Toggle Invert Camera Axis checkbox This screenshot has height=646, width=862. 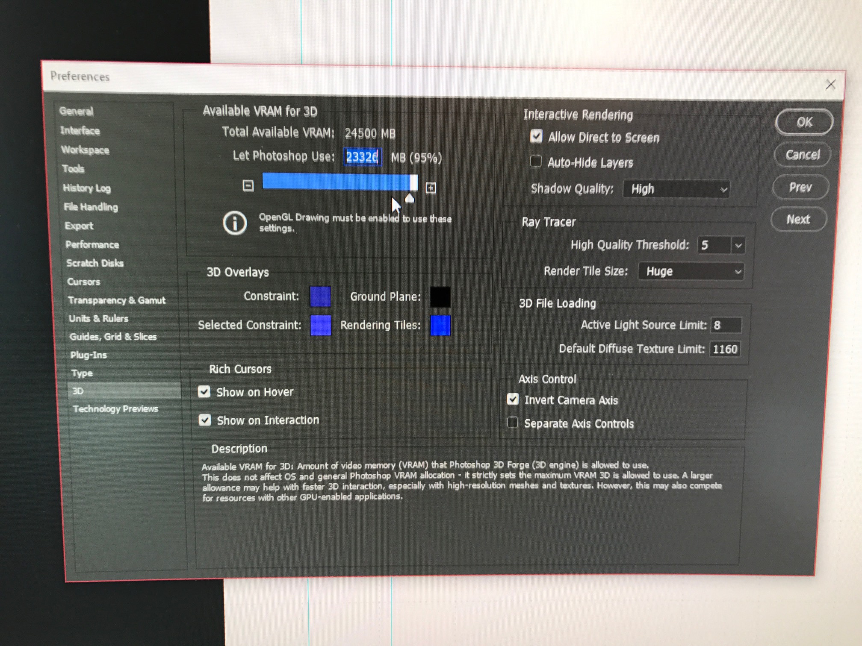(513, 399)
